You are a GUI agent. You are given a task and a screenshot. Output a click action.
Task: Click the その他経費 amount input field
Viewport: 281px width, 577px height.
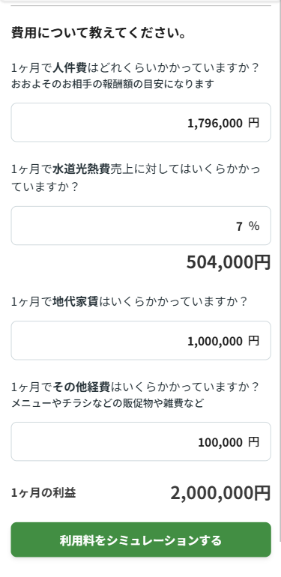point(141,441)
